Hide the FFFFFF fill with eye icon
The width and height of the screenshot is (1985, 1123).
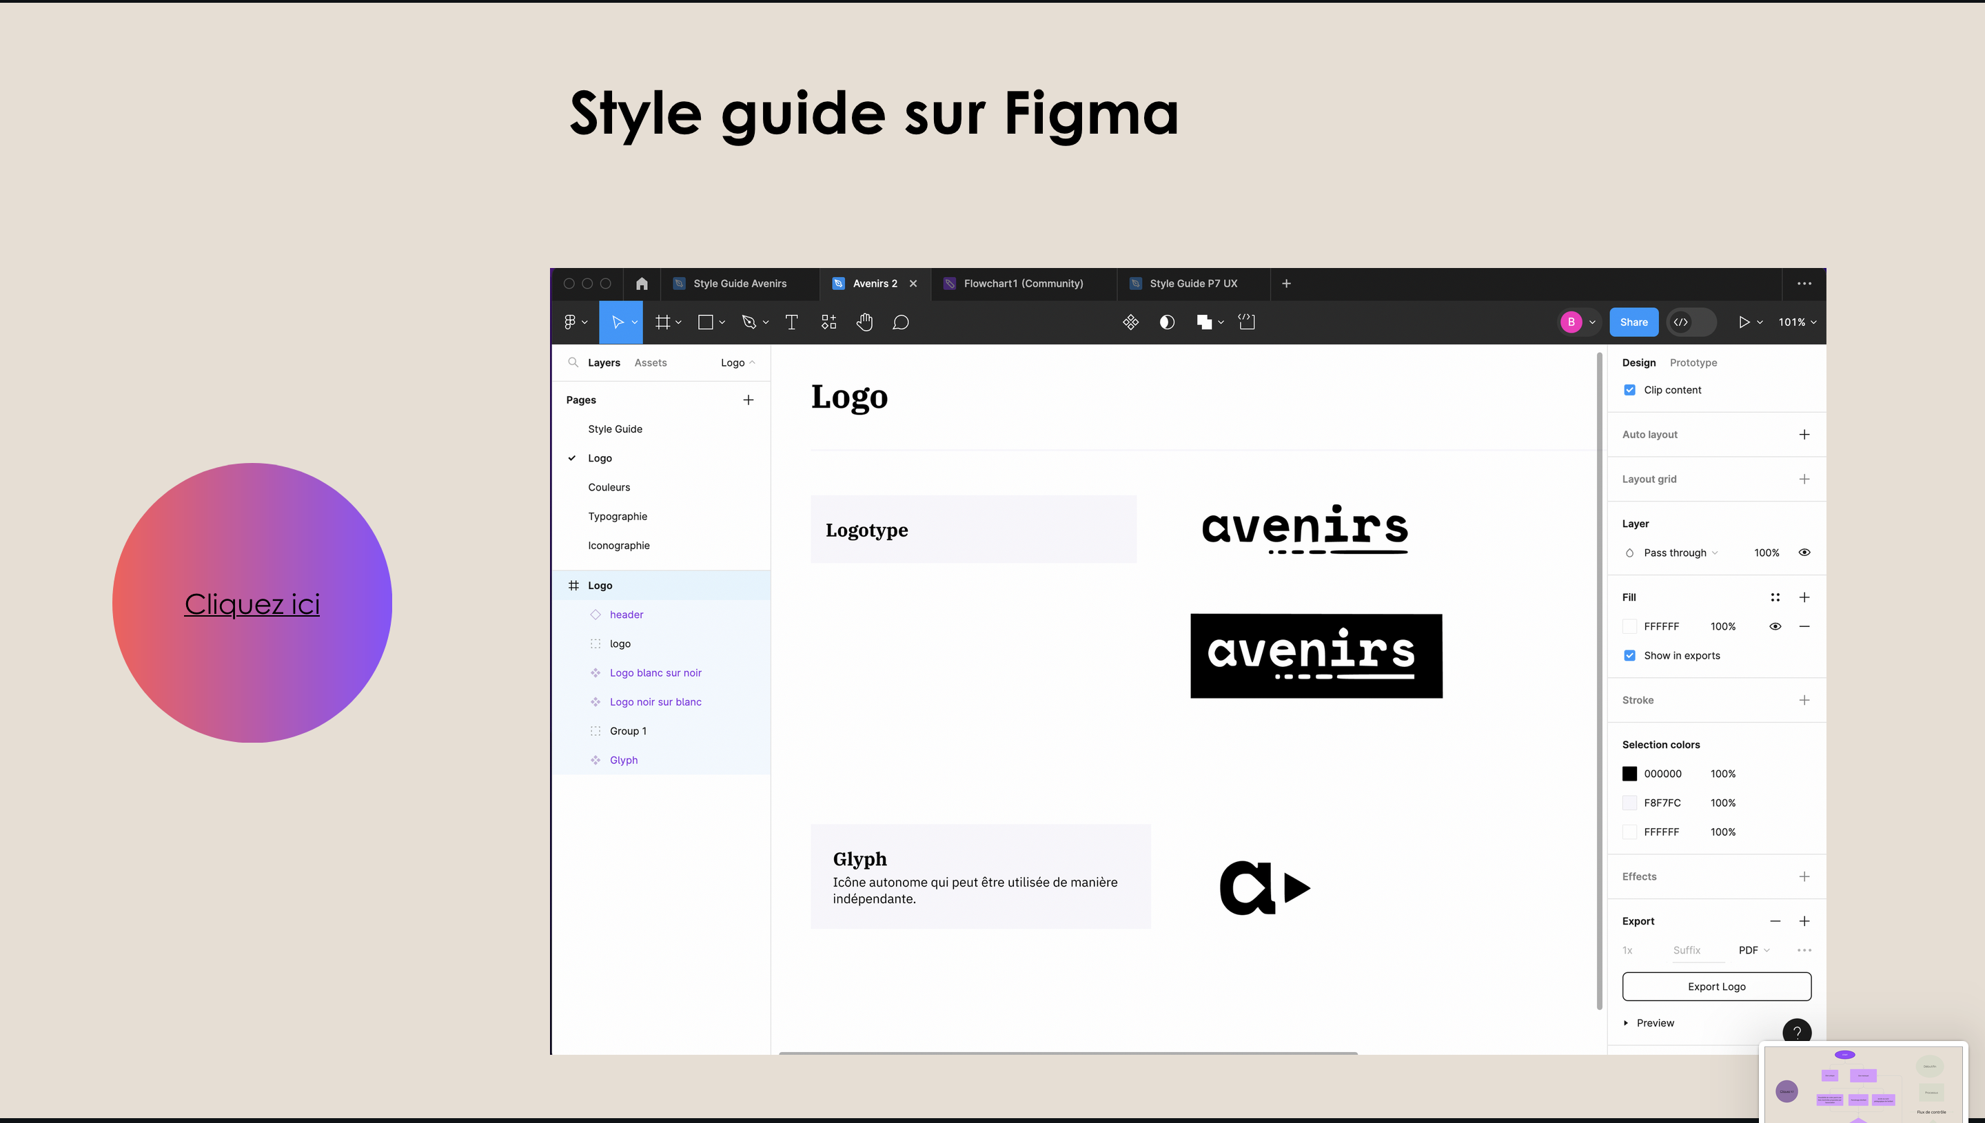[x=1774, y=626]
